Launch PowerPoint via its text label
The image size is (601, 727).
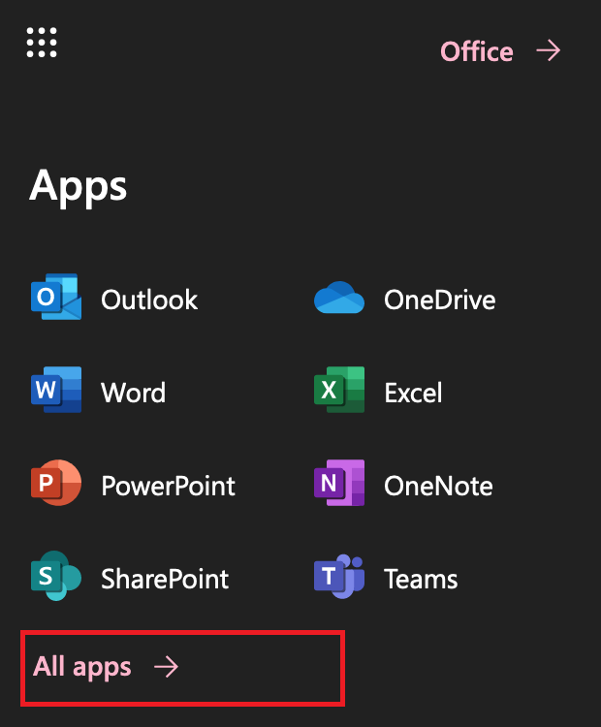[168, 486]
